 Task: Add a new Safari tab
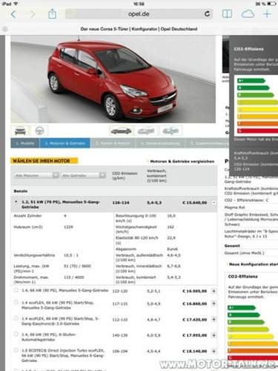267,14
